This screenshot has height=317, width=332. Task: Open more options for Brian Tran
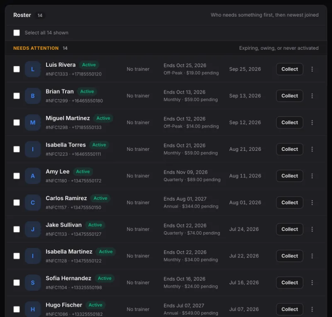pyautogui.click(x=312, y=96)
